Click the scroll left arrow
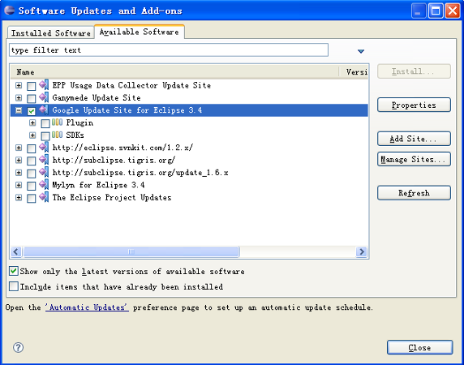Screen dimensions: 464x365 point(16,251)
